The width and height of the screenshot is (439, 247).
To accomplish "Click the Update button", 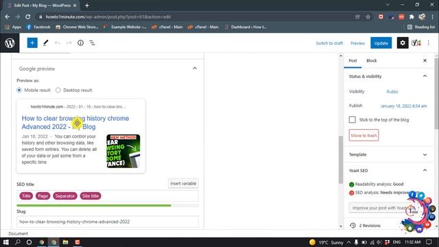I will coord(381,43).
